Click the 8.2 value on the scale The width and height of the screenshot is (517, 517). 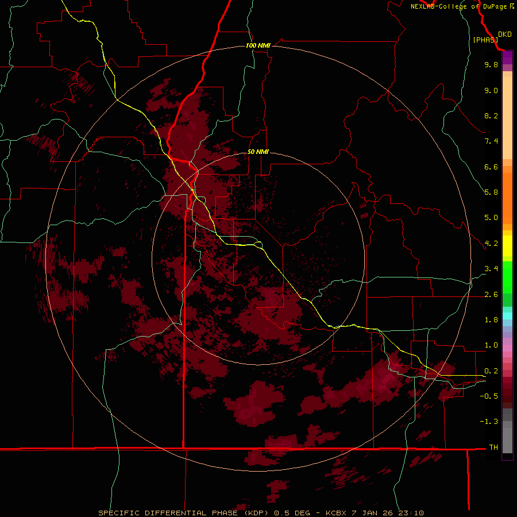[x=491, y=115]
